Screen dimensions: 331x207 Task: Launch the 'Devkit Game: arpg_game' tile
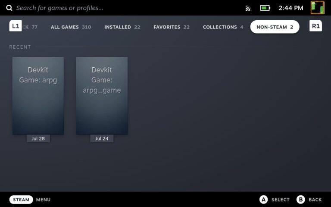[x=102, y=96]
